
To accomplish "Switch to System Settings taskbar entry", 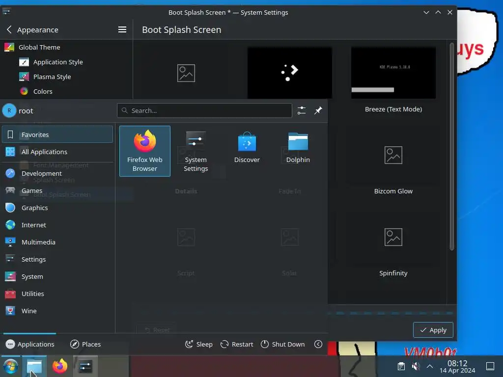I will (x=85, y=366).
